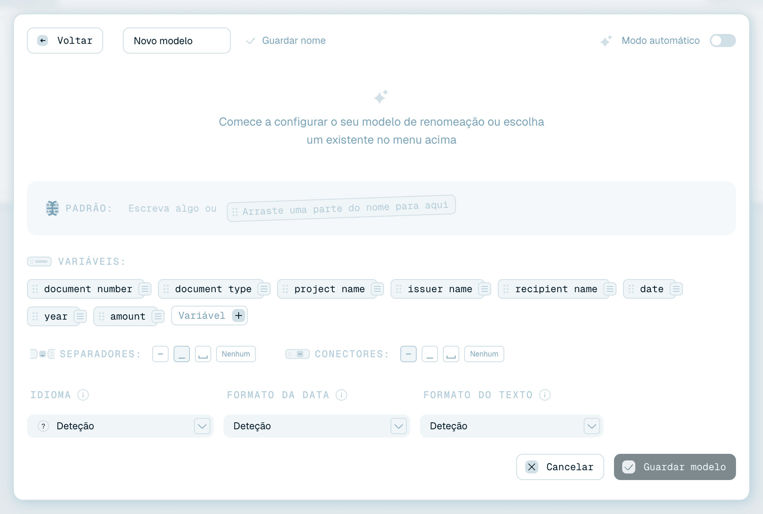
Task: Open options menu for issuer name variable
Action: pos(485,289)
